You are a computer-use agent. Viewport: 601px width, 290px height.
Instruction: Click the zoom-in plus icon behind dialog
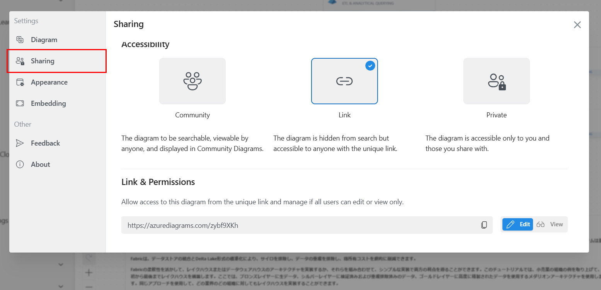click(89, 273)
